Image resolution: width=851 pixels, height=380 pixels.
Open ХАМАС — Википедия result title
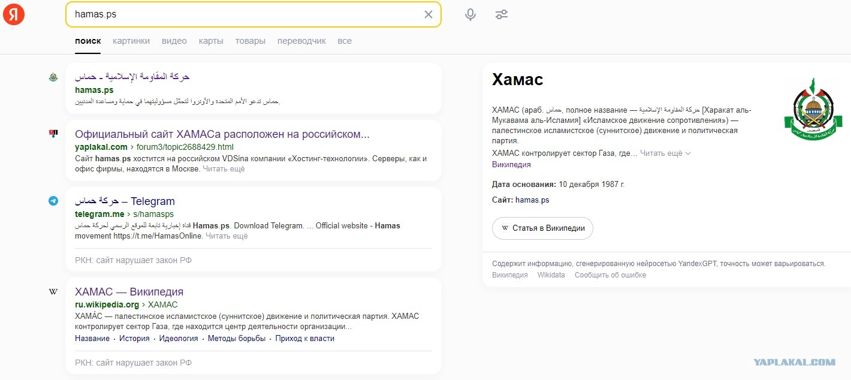coord(129,292)
